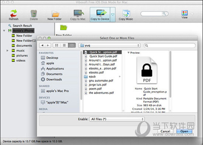Click the sidebar scrollbar in dialog
203x145 pixels.
81,75
